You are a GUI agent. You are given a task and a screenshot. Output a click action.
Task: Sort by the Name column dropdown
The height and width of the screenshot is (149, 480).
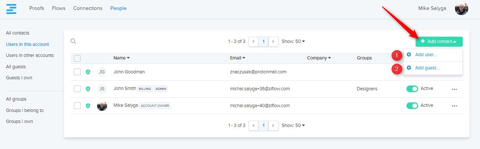click(121, 58)
